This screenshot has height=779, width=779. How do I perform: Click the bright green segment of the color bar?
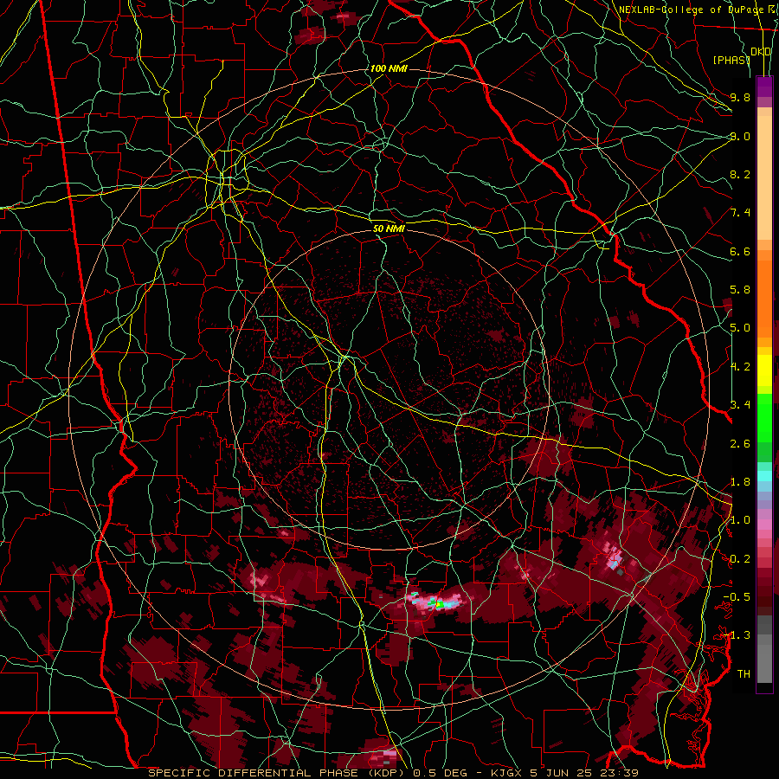click(x=764, y=417)
